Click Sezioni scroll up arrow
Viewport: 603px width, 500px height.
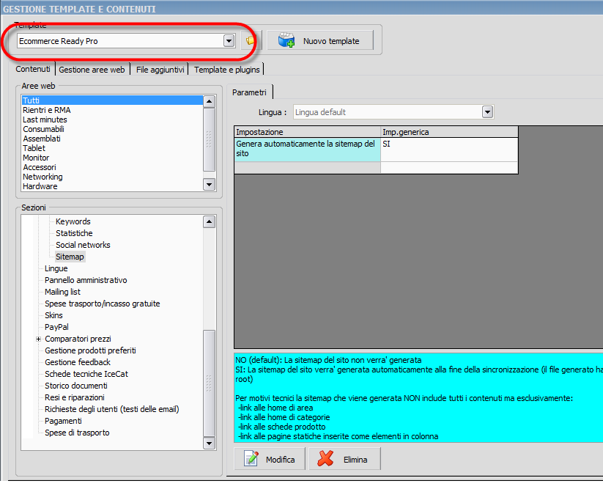(209, 221)
